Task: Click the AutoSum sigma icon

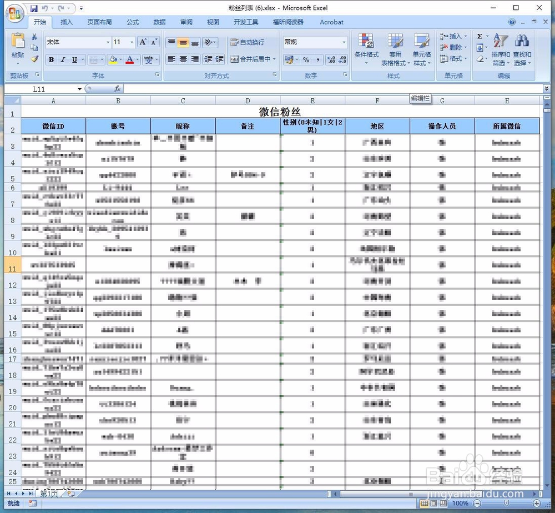Action: click(x=480, y=36)
